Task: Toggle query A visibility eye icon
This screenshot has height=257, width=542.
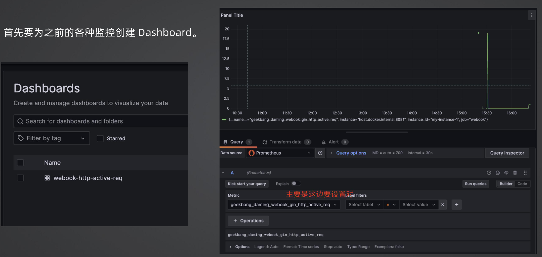Action: tap(506, 173)
